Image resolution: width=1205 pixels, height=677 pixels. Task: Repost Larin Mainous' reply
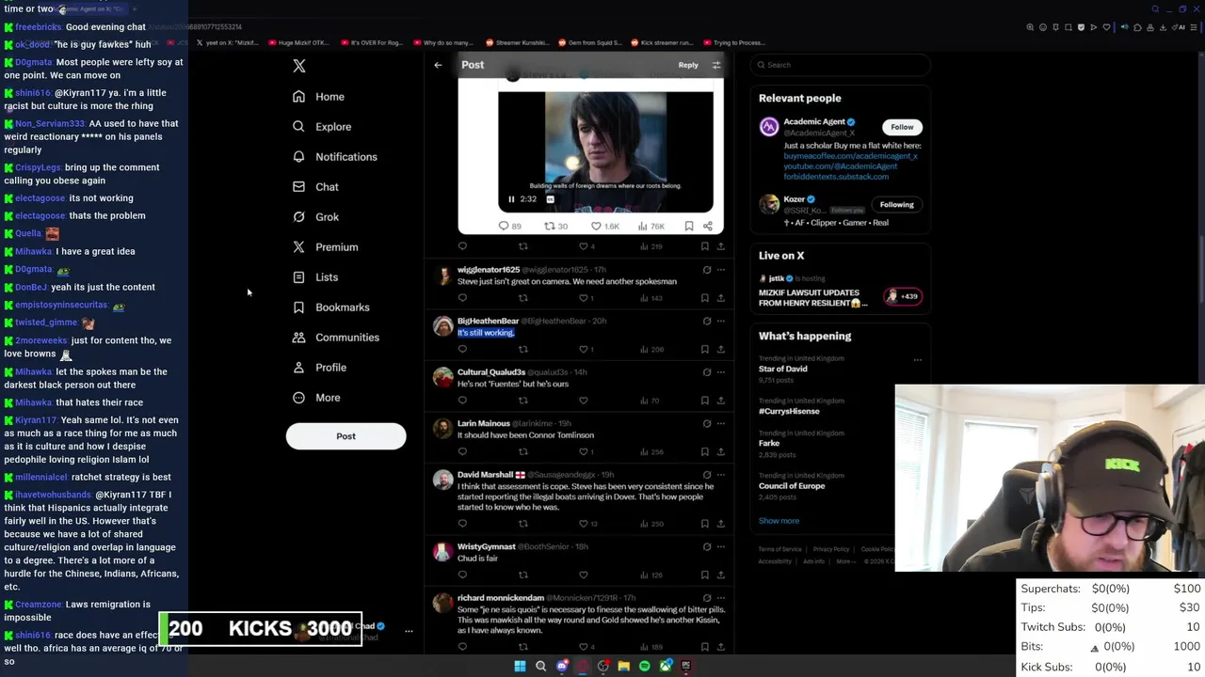point(523,451)
